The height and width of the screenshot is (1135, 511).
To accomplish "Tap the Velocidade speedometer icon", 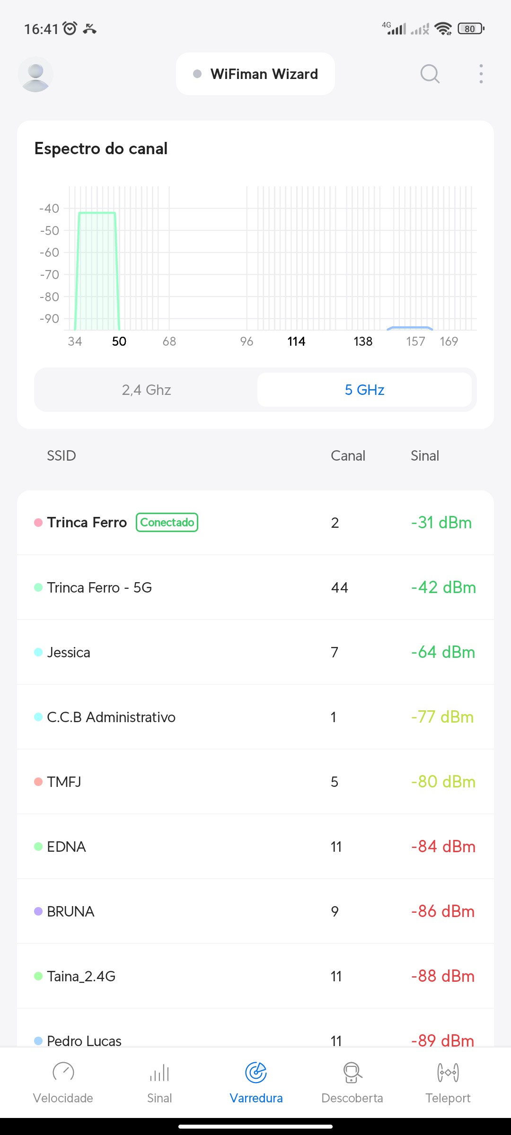I will pyautogui.click(x=63, y=1073).
